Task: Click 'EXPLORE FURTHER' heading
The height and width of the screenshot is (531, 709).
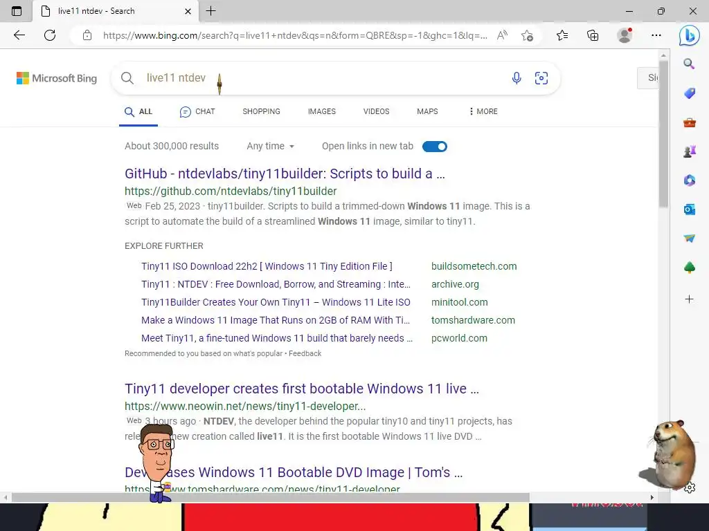Action: [164, 245]
